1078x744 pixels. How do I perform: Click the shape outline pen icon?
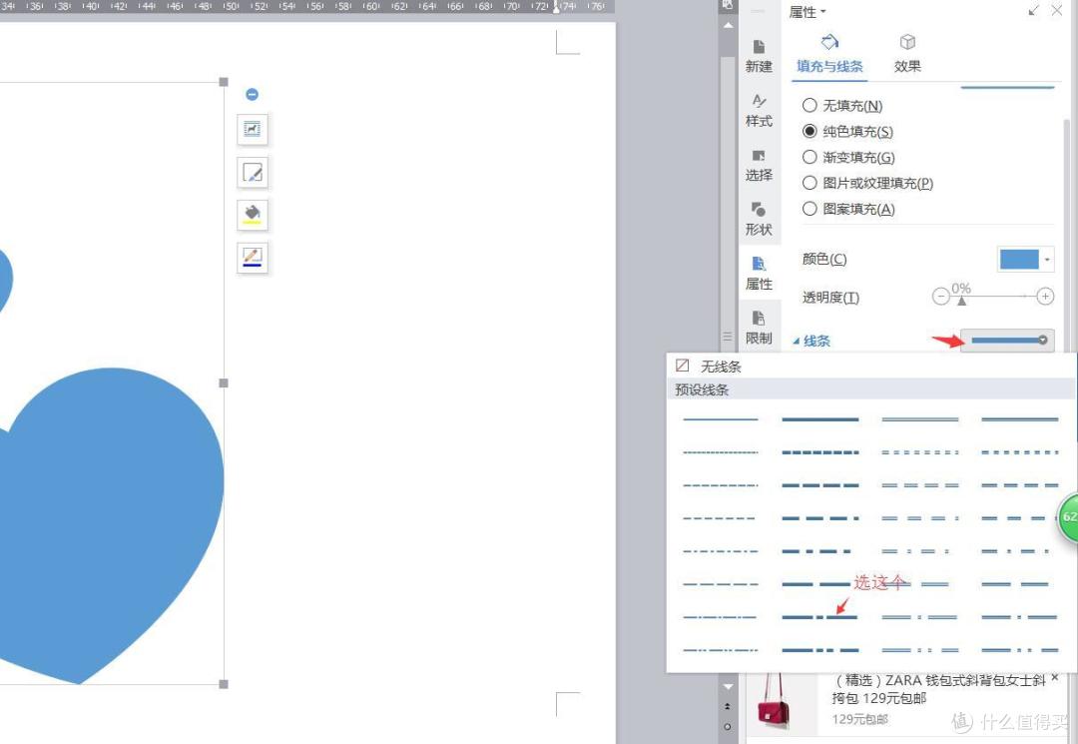click(x=253, y=258)
